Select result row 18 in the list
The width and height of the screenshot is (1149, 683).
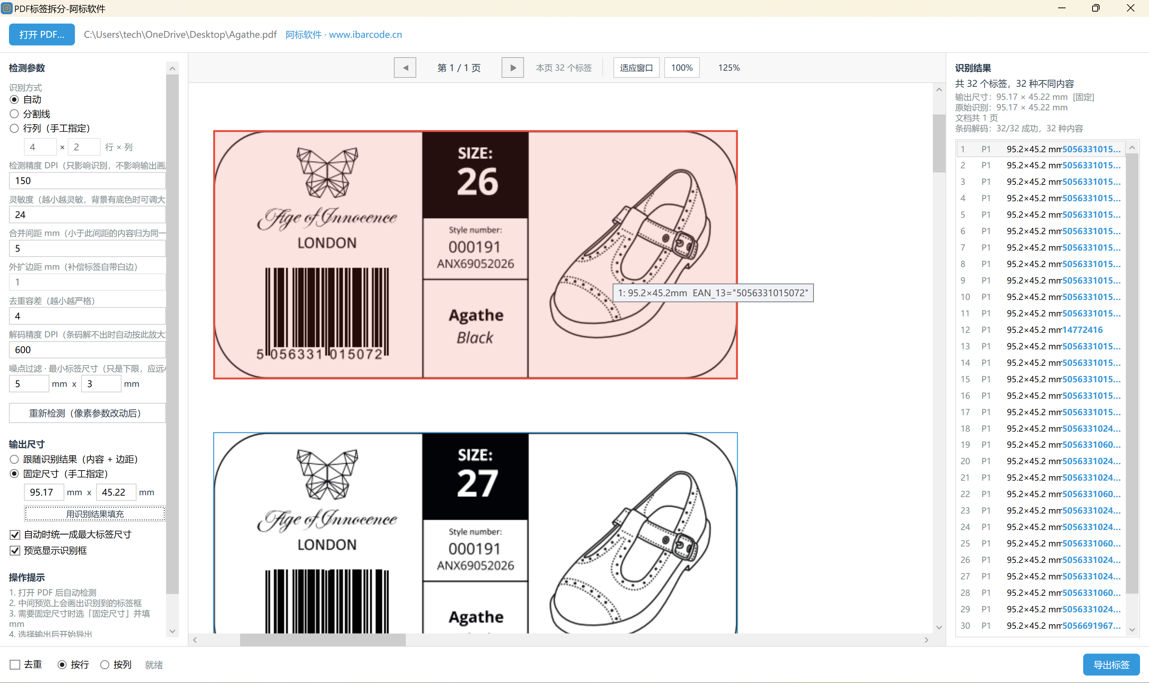(x=1041, y=429)
